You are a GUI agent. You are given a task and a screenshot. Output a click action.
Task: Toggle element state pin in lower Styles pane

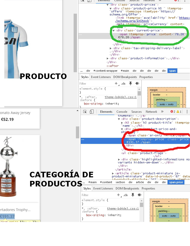pyautogui.click(x=133, y=195)
